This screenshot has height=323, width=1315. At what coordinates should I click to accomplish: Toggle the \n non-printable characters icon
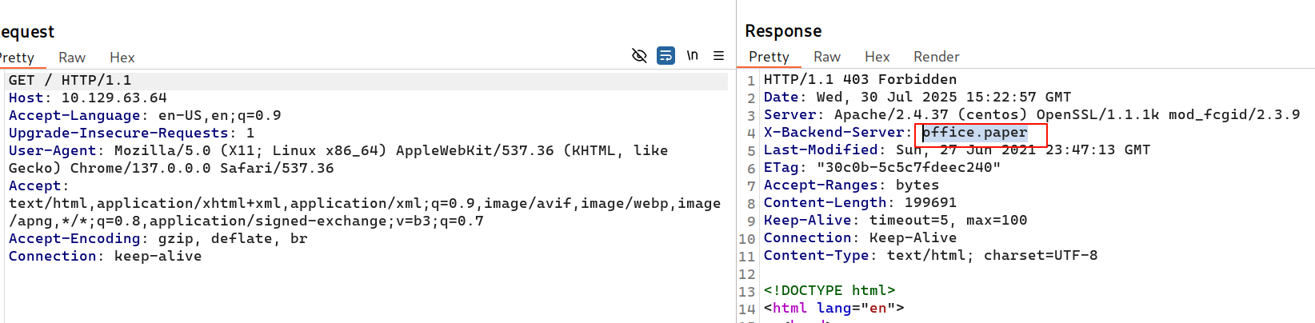click(692, 56)
